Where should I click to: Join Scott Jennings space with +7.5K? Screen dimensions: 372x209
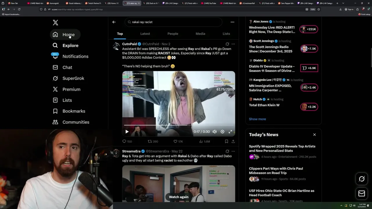(x=309, y=49)
